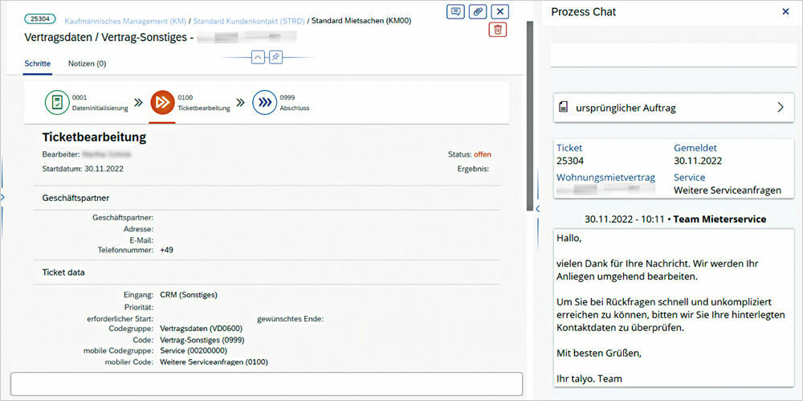Expand the ursprünglicher Auftrag chevron arrow
Screen dimensions: 803x401
point(779,108)
